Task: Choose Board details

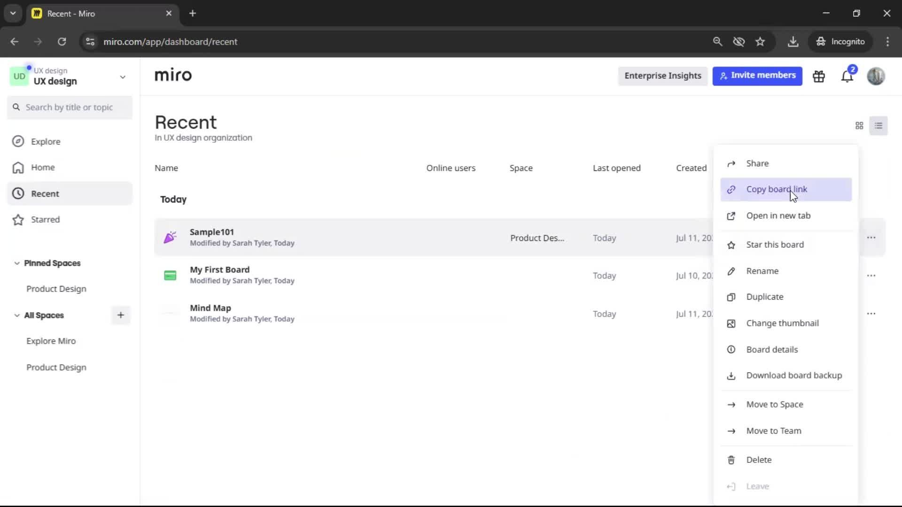Action: [786, 350]
